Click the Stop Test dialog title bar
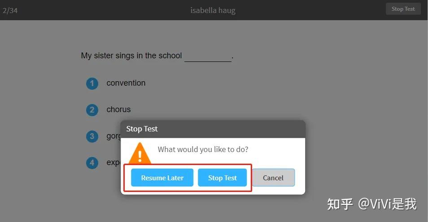The image size is (428, 222). click(x=213, y=129)
